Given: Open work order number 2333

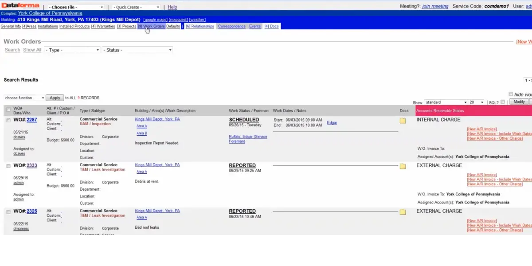Looking at the screenshot, I should 32,165.
